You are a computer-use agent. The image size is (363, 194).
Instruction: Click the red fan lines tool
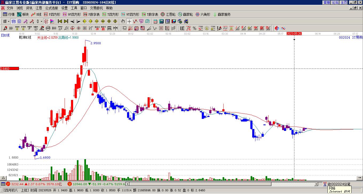click(x=131, y=28)
